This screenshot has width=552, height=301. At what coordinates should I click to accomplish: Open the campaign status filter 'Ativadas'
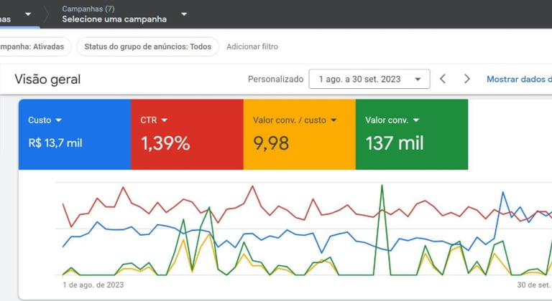34,47
